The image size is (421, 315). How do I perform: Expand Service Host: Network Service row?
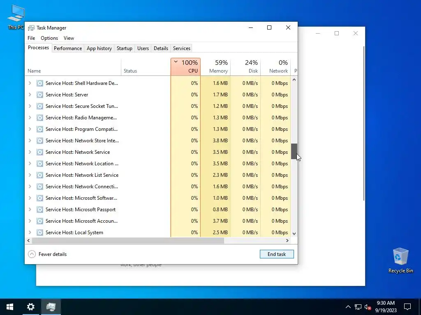(30, 152)
